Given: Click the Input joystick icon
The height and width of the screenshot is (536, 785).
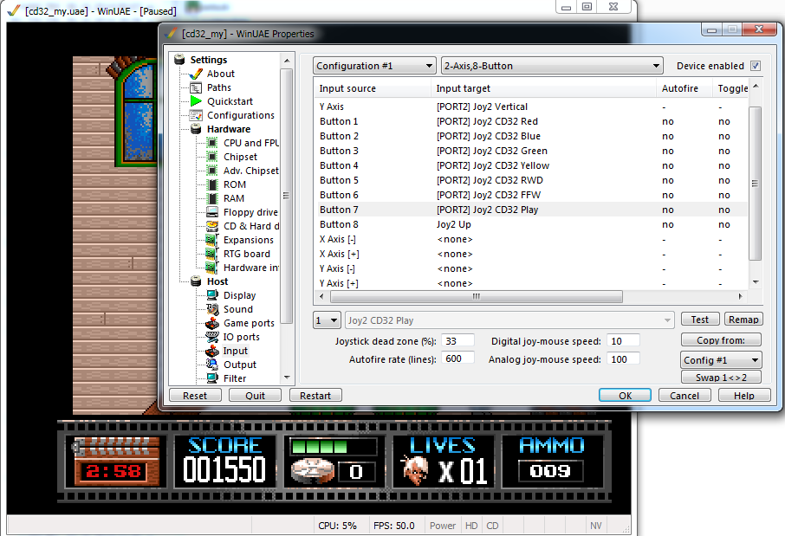Looking at the screenshot, I should coord(212,351).
